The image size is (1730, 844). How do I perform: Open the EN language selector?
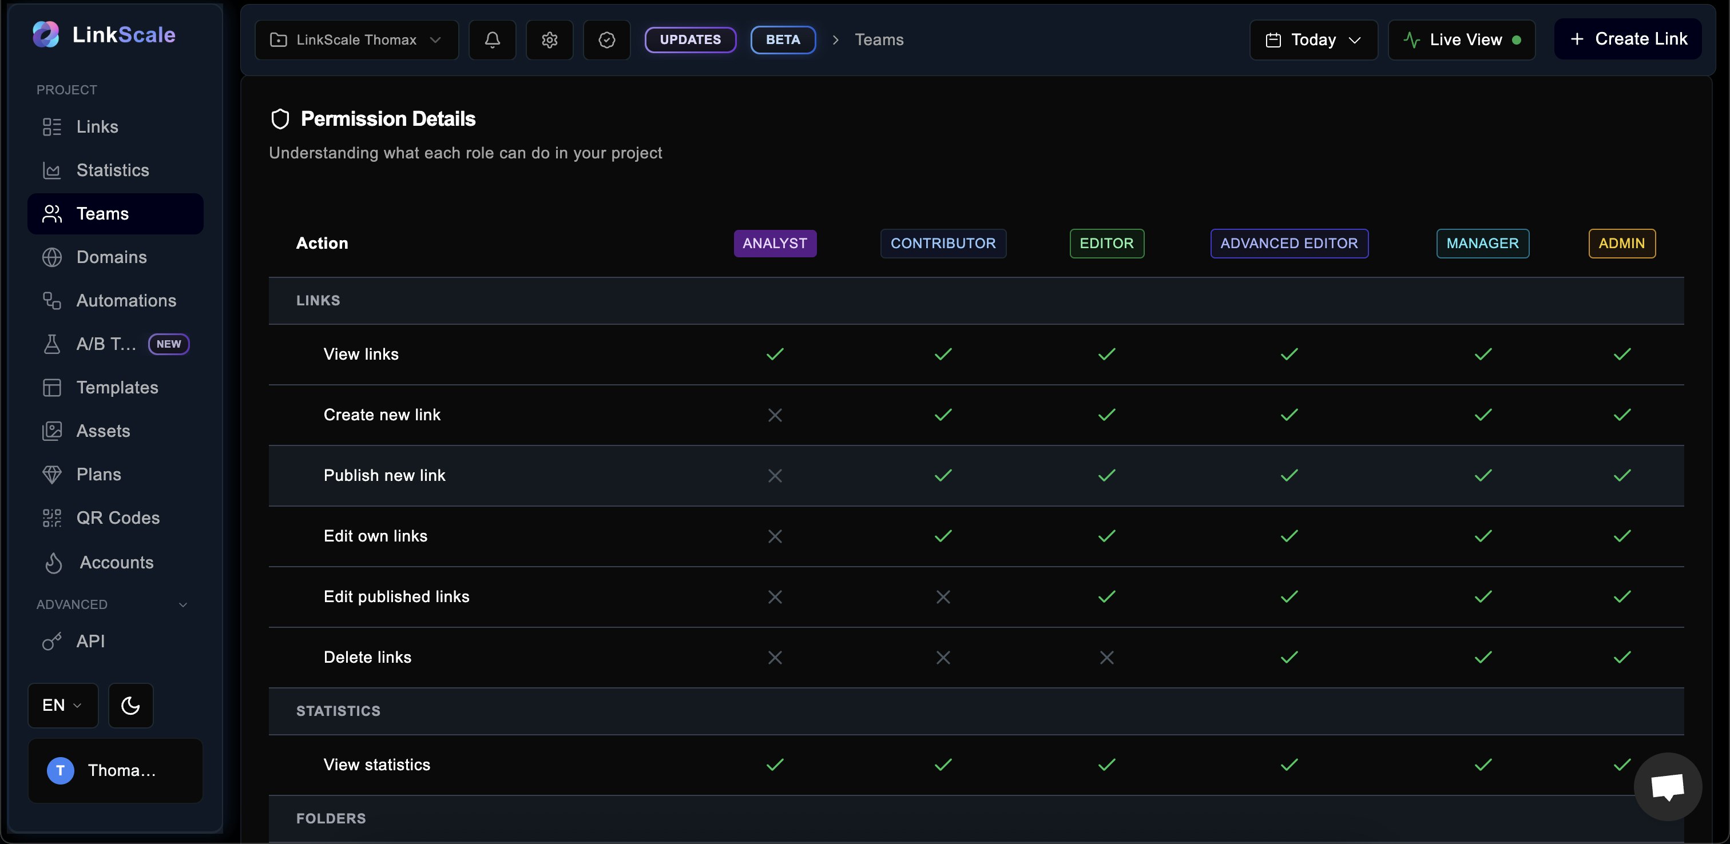click(x=62, y=705)
